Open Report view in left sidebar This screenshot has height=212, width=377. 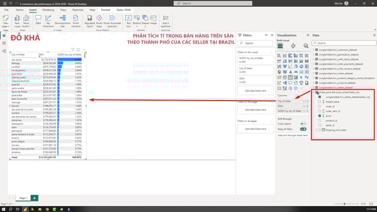coord(4,35)
